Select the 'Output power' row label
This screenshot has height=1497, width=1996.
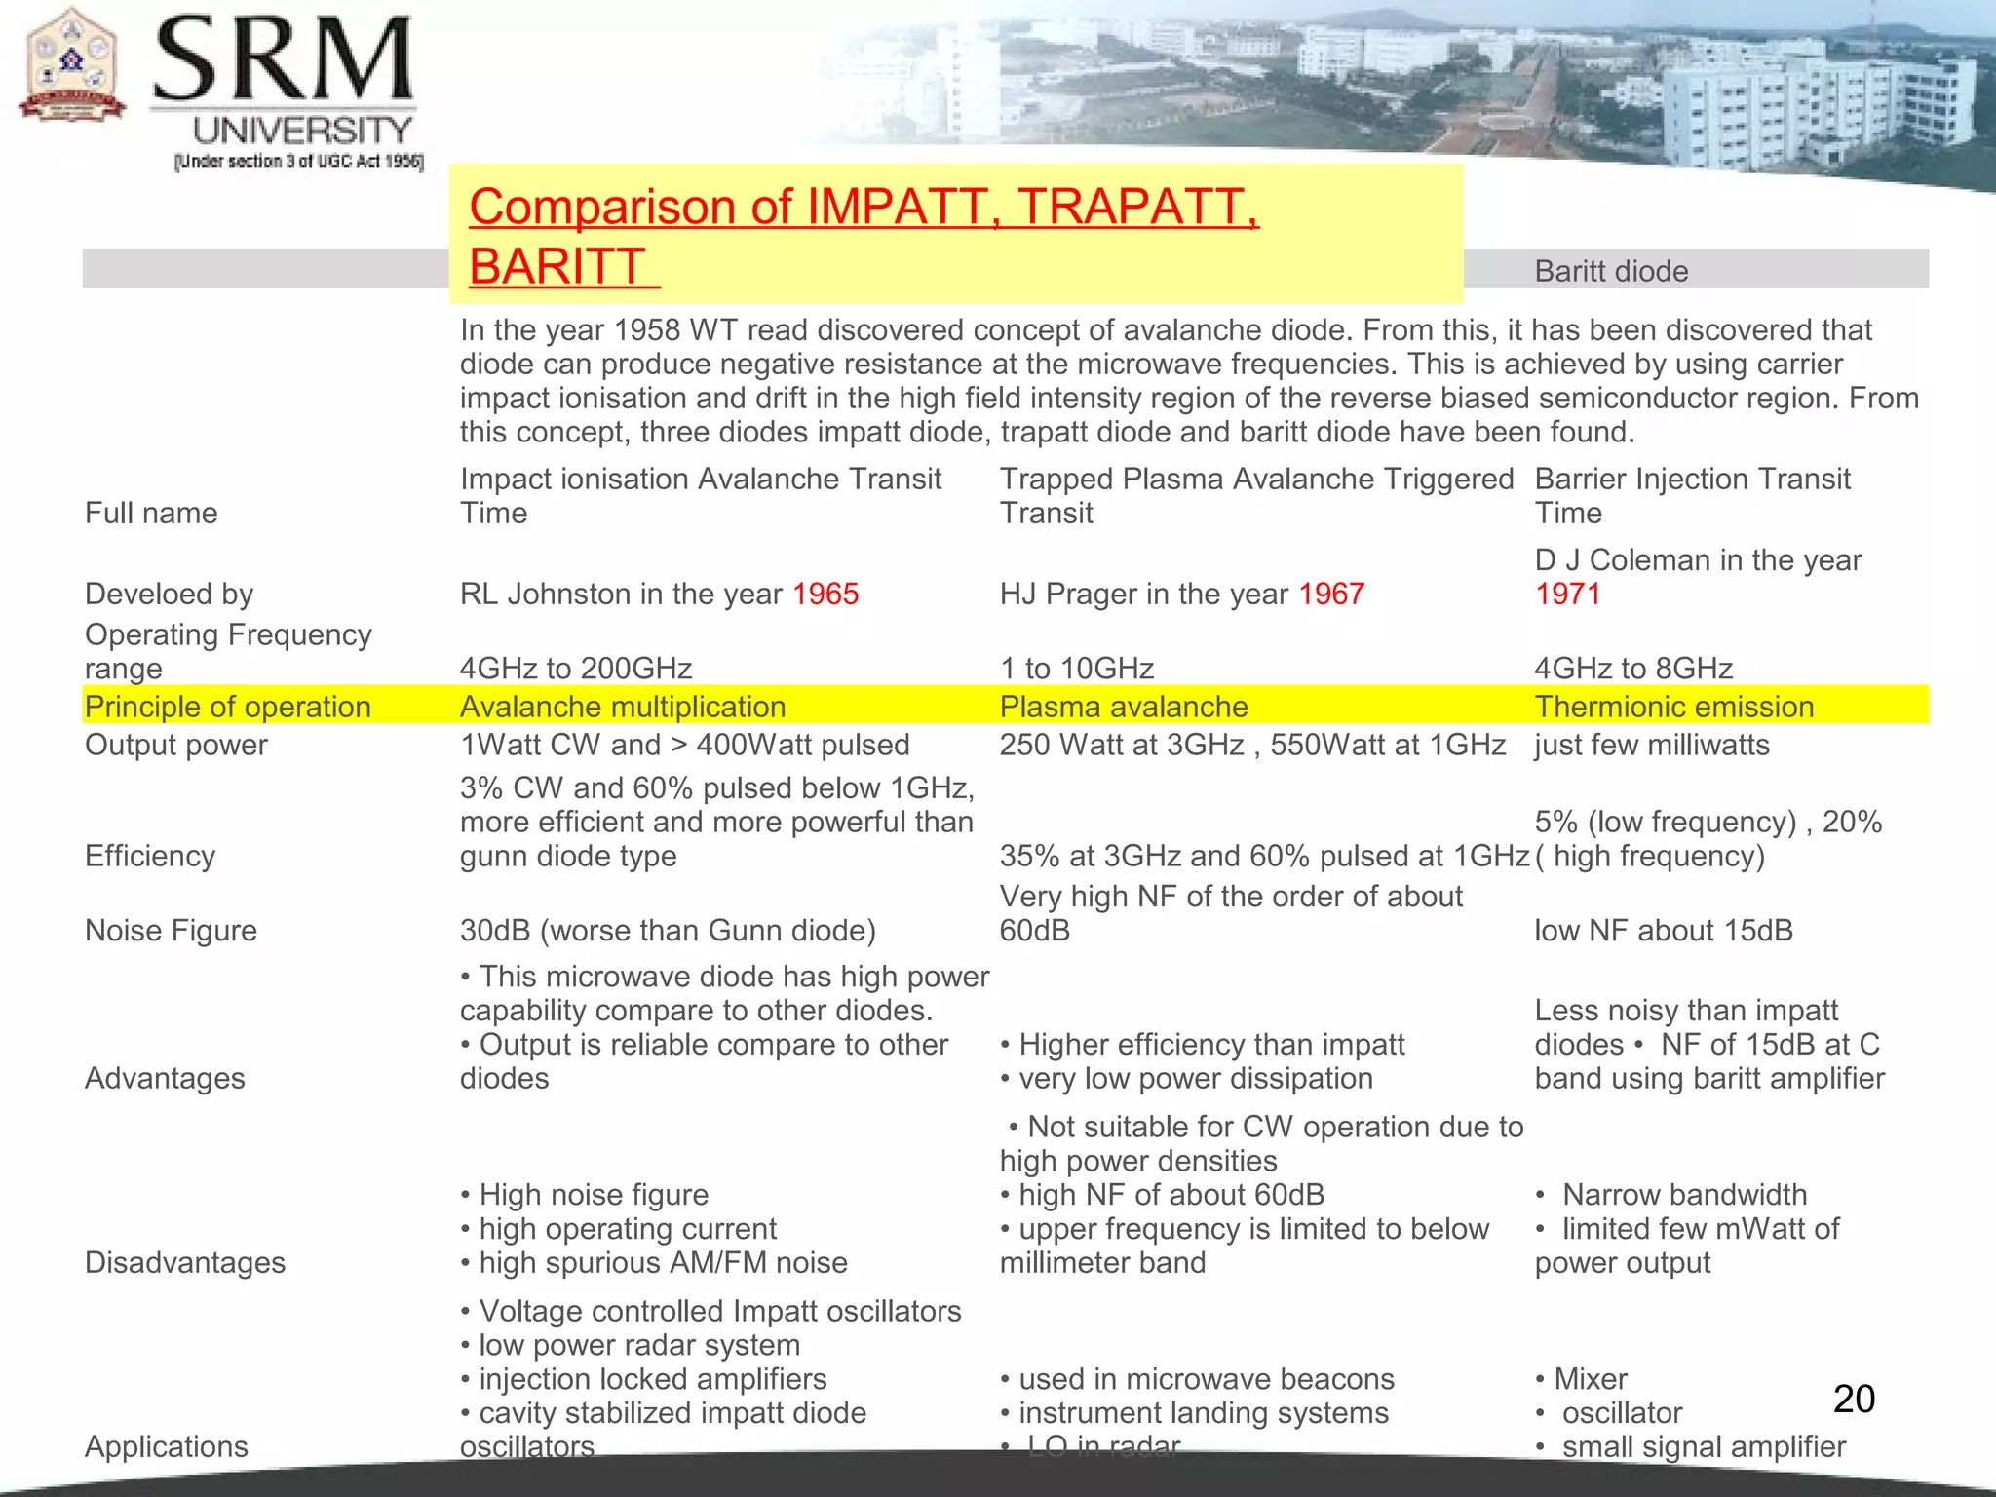pos(176,745)
